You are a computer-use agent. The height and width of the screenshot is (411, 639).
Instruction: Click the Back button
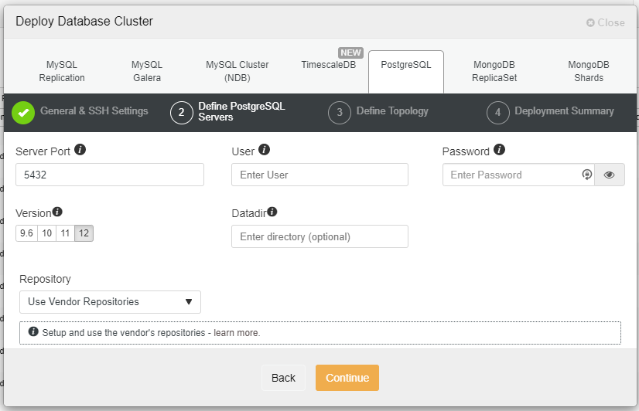point(283,378)
